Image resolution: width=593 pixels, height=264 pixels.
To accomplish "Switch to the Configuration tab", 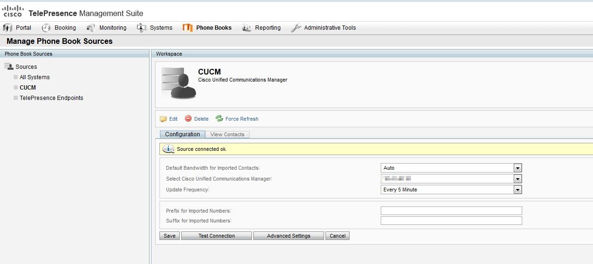I will point(183,134).
